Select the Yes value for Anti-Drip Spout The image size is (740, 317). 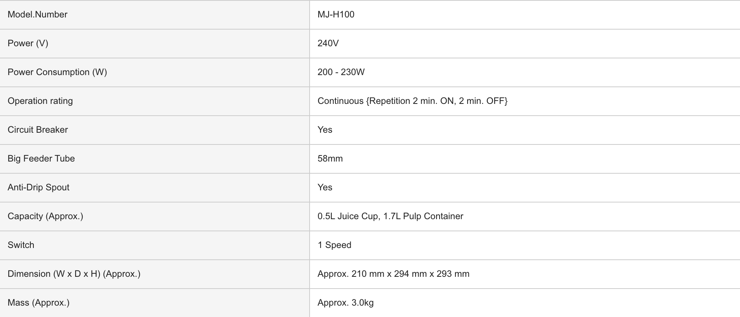point(325,187)
